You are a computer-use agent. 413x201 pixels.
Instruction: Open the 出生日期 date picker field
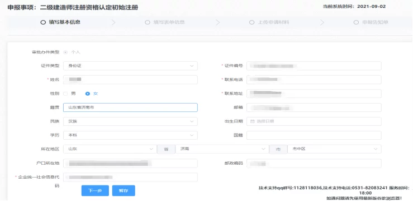click(x=314, y=121)
